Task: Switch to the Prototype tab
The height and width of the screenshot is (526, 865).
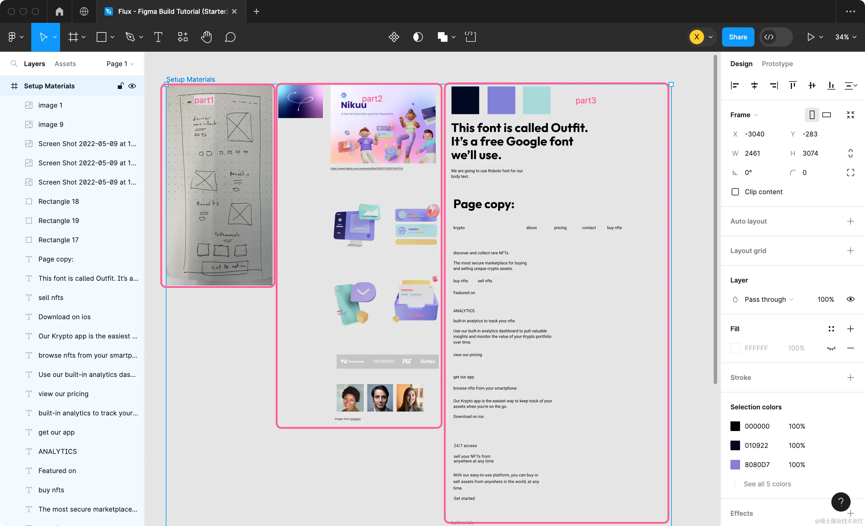Action: click(777, 64)
